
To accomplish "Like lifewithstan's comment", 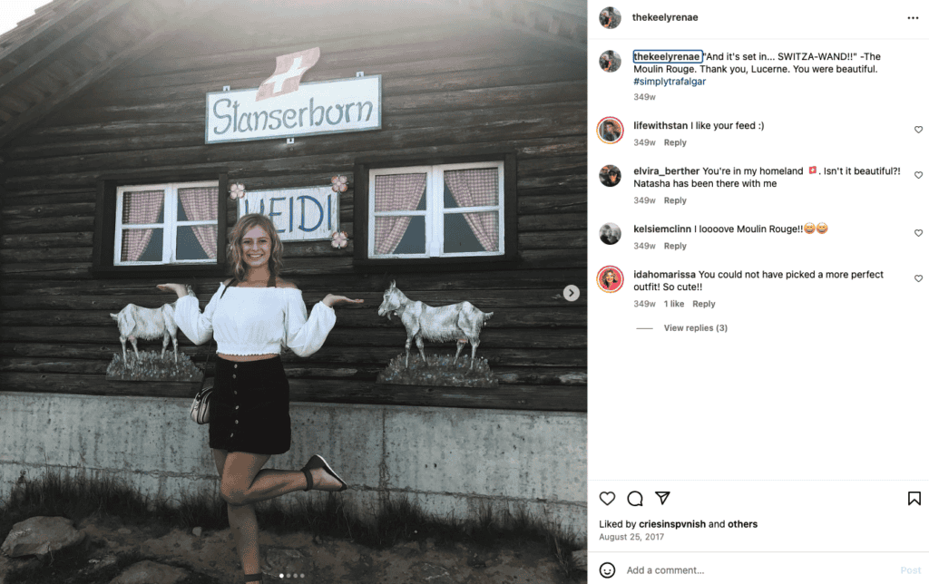I will click(918, 130).
